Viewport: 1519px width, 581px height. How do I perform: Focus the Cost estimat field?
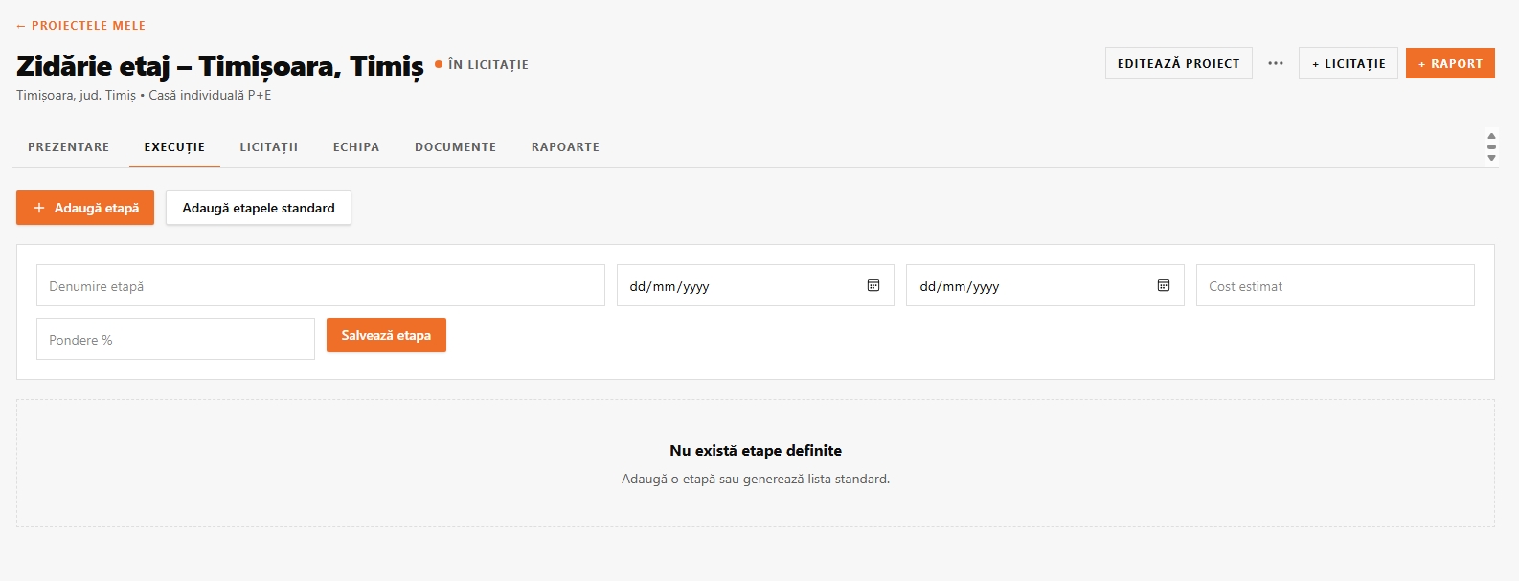tap(1335, 285)
